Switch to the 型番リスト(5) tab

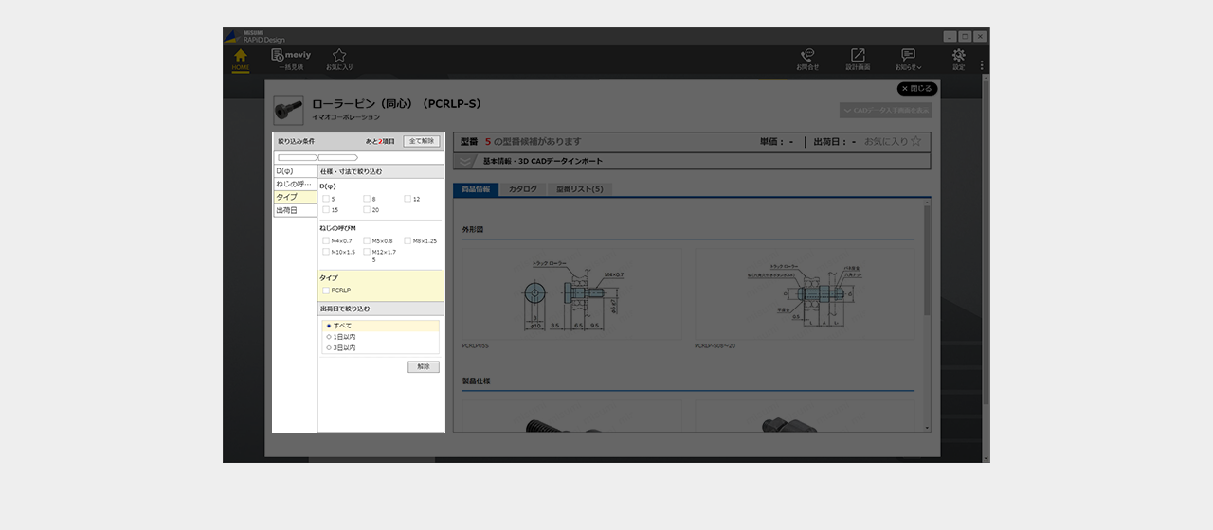[579, 189]
